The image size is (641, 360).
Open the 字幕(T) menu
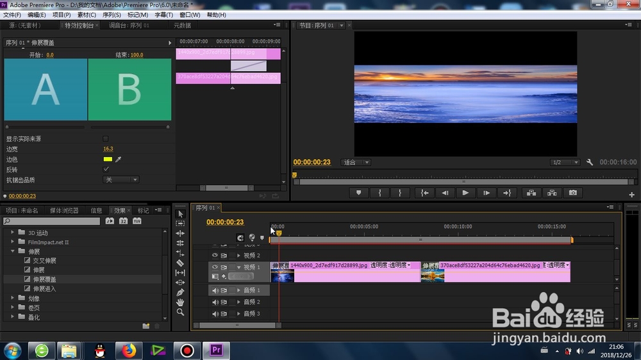(x=163, y=15)
